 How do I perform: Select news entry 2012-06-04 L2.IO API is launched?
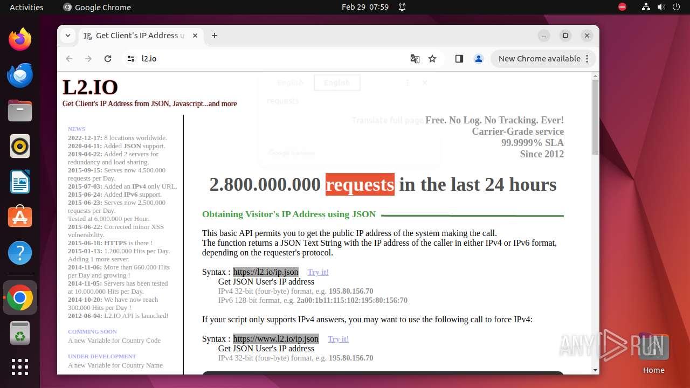pos(118,316)
